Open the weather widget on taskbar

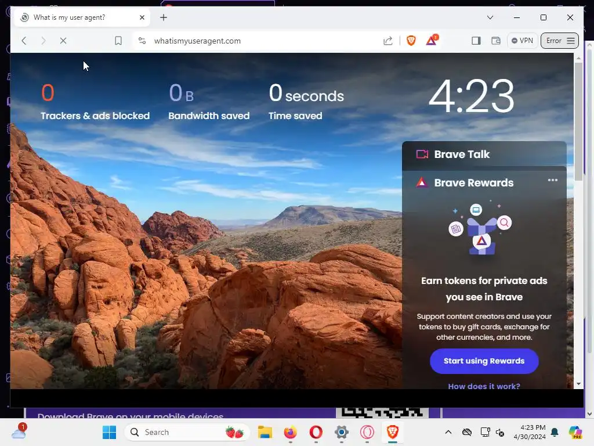(x=18, y=431)
